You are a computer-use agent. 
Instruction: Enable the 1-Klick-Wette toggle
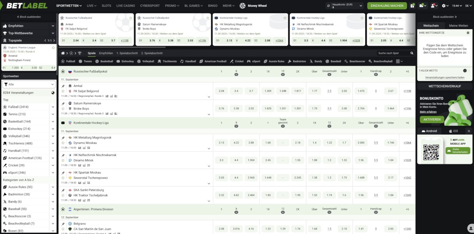pyautogui.click(x=465, y=71)
